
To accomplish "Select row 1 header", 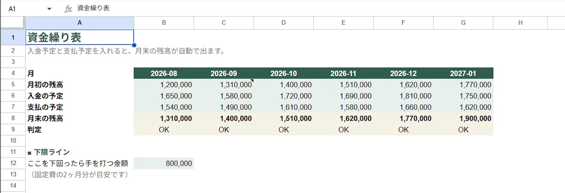I will (13, 37).
